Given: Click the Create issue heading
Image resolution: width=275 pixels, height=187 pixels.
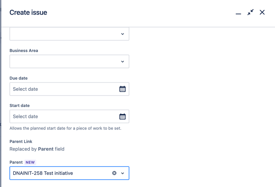Looking at the screenshot, I should click(28, 12).
